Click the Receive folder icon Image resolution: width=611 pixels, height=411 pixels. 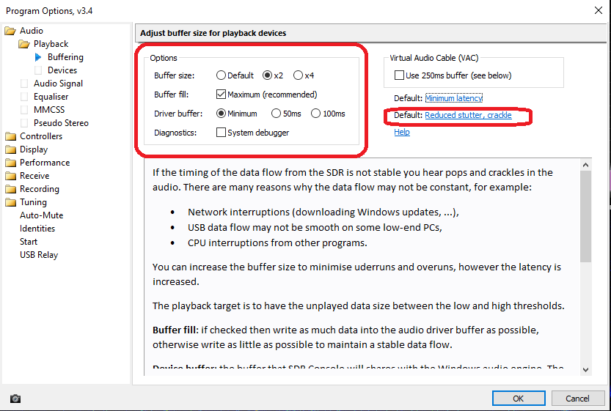coord(10,176)
